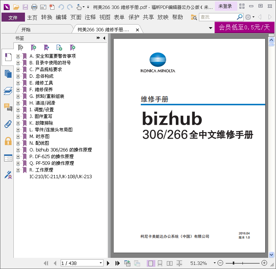
Task: Click the bookmark destination arrow icon
Action: [x=46, y=48]
